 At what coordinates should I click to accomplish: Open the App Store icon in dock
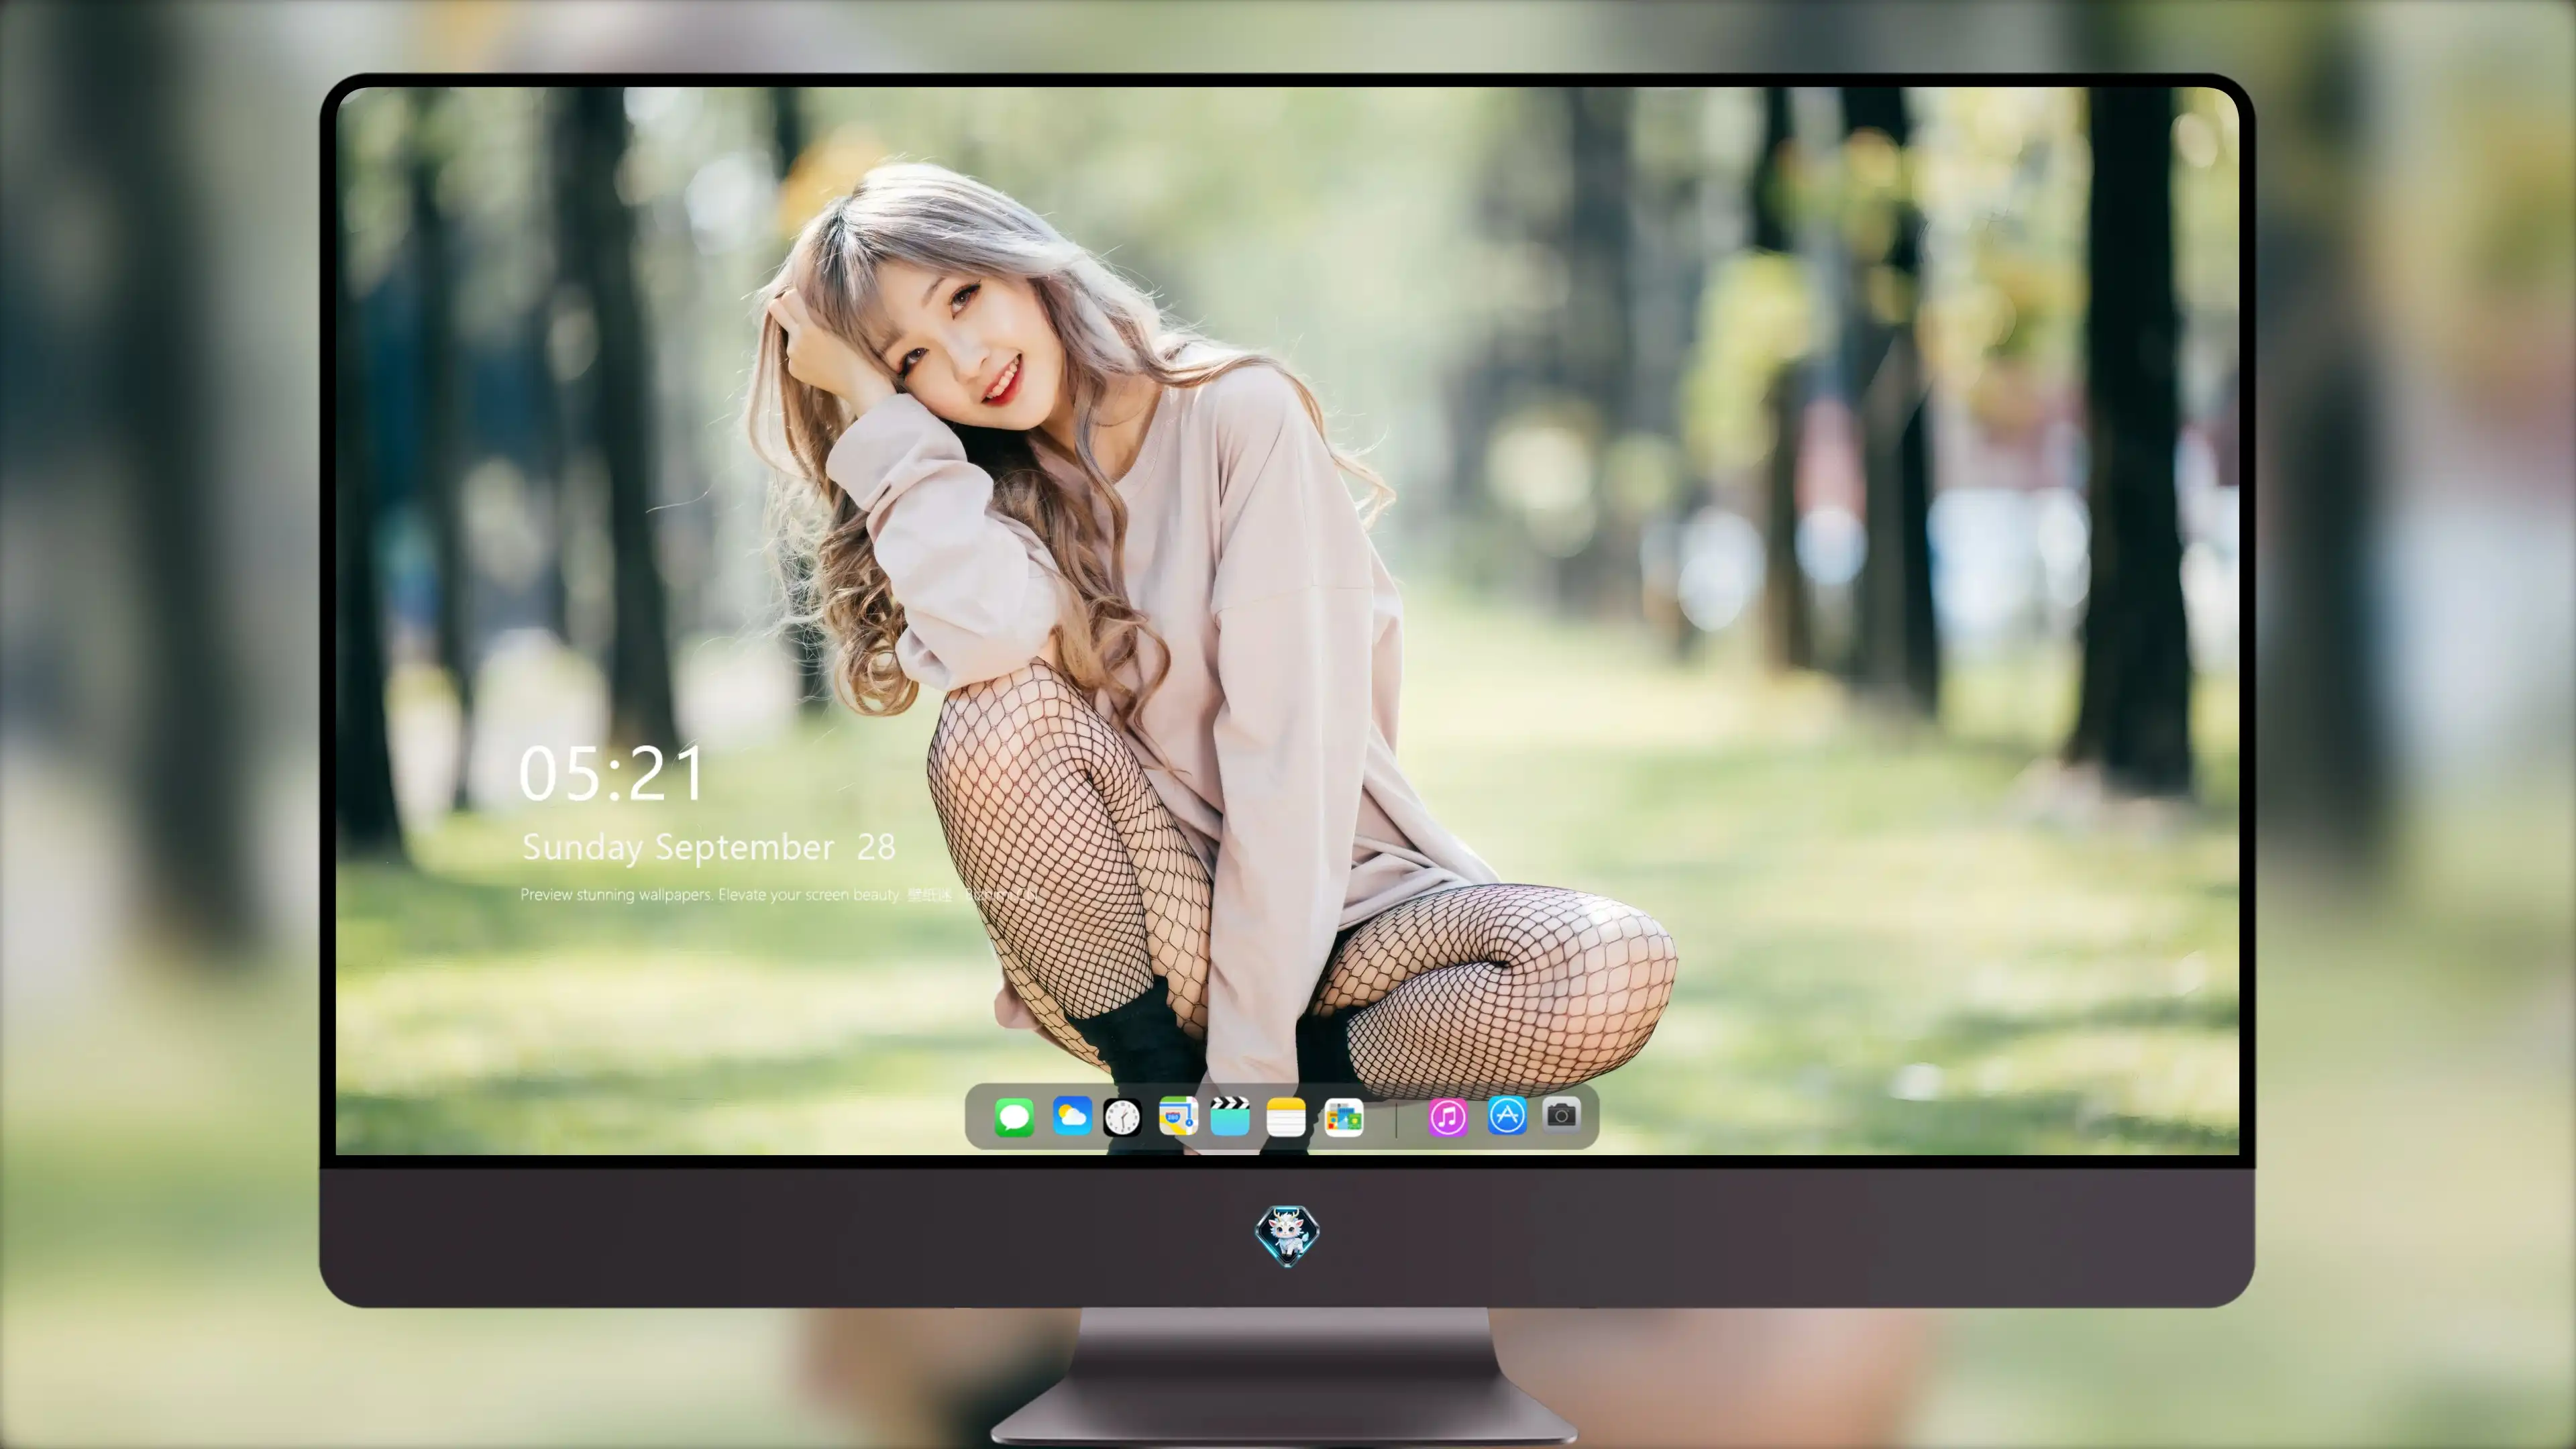coord(1506,1115)
